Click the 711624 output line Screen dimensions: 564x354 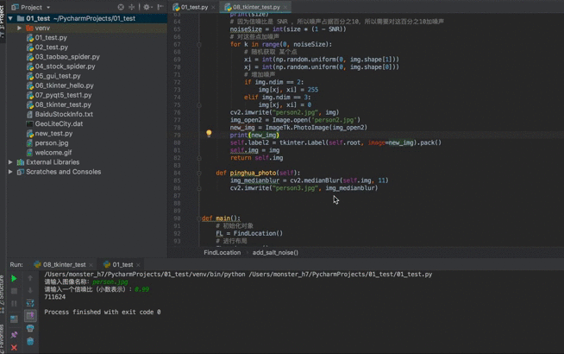point(54,297)
